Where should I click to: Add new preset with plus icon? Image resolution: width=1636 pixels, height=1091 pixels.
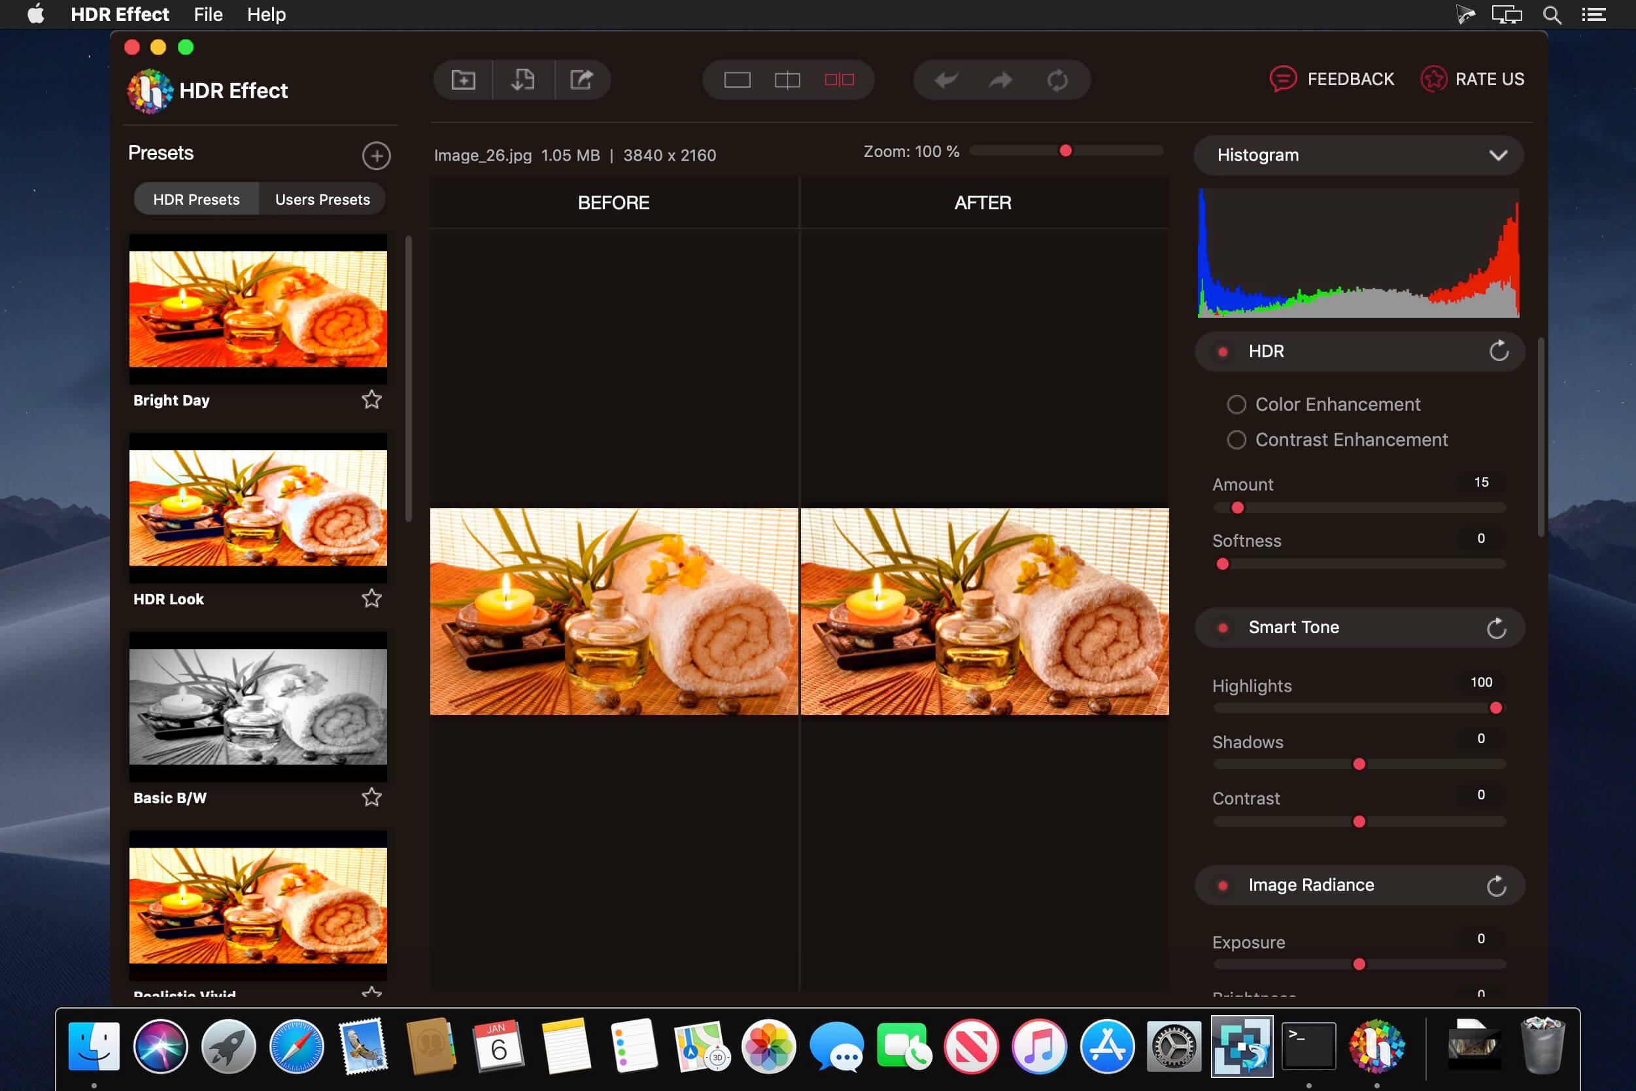377,156
